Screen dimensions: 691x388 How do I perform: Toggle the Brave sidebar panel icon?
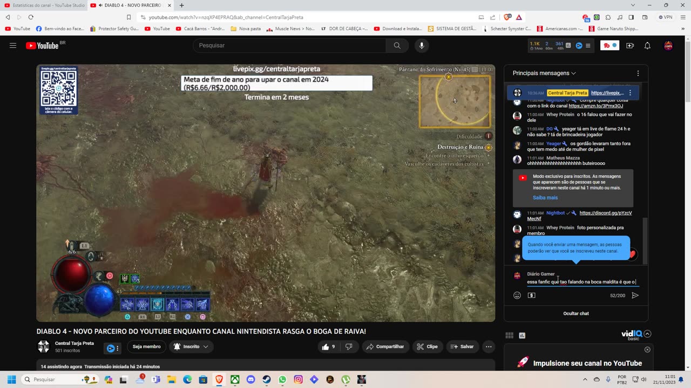click(x=631, y=17)
